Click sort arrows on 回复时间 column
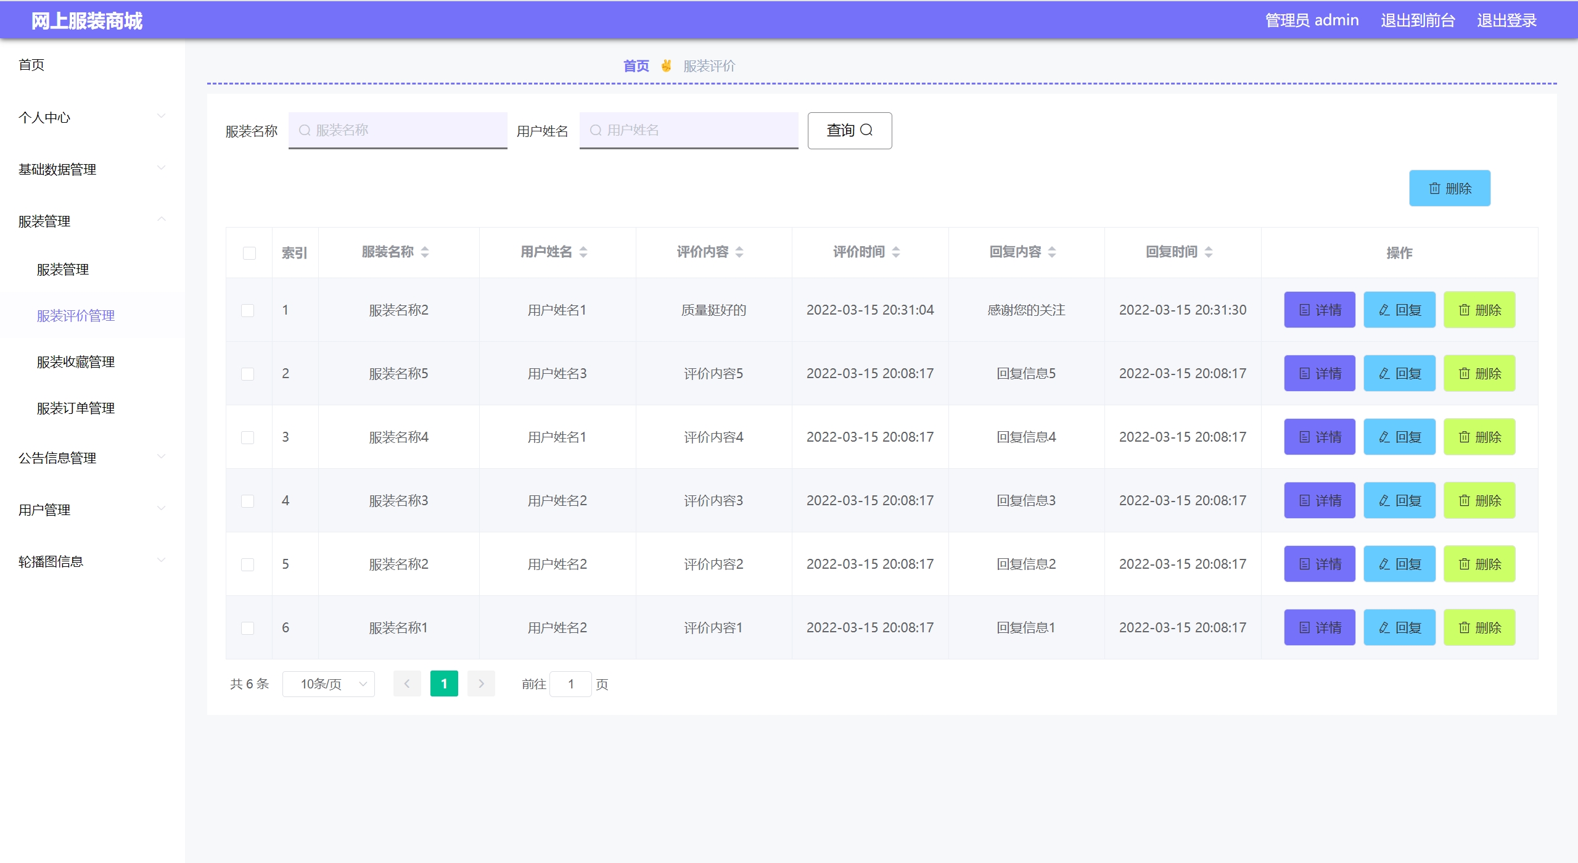1578x863 pixels. tap(1209, 252)
